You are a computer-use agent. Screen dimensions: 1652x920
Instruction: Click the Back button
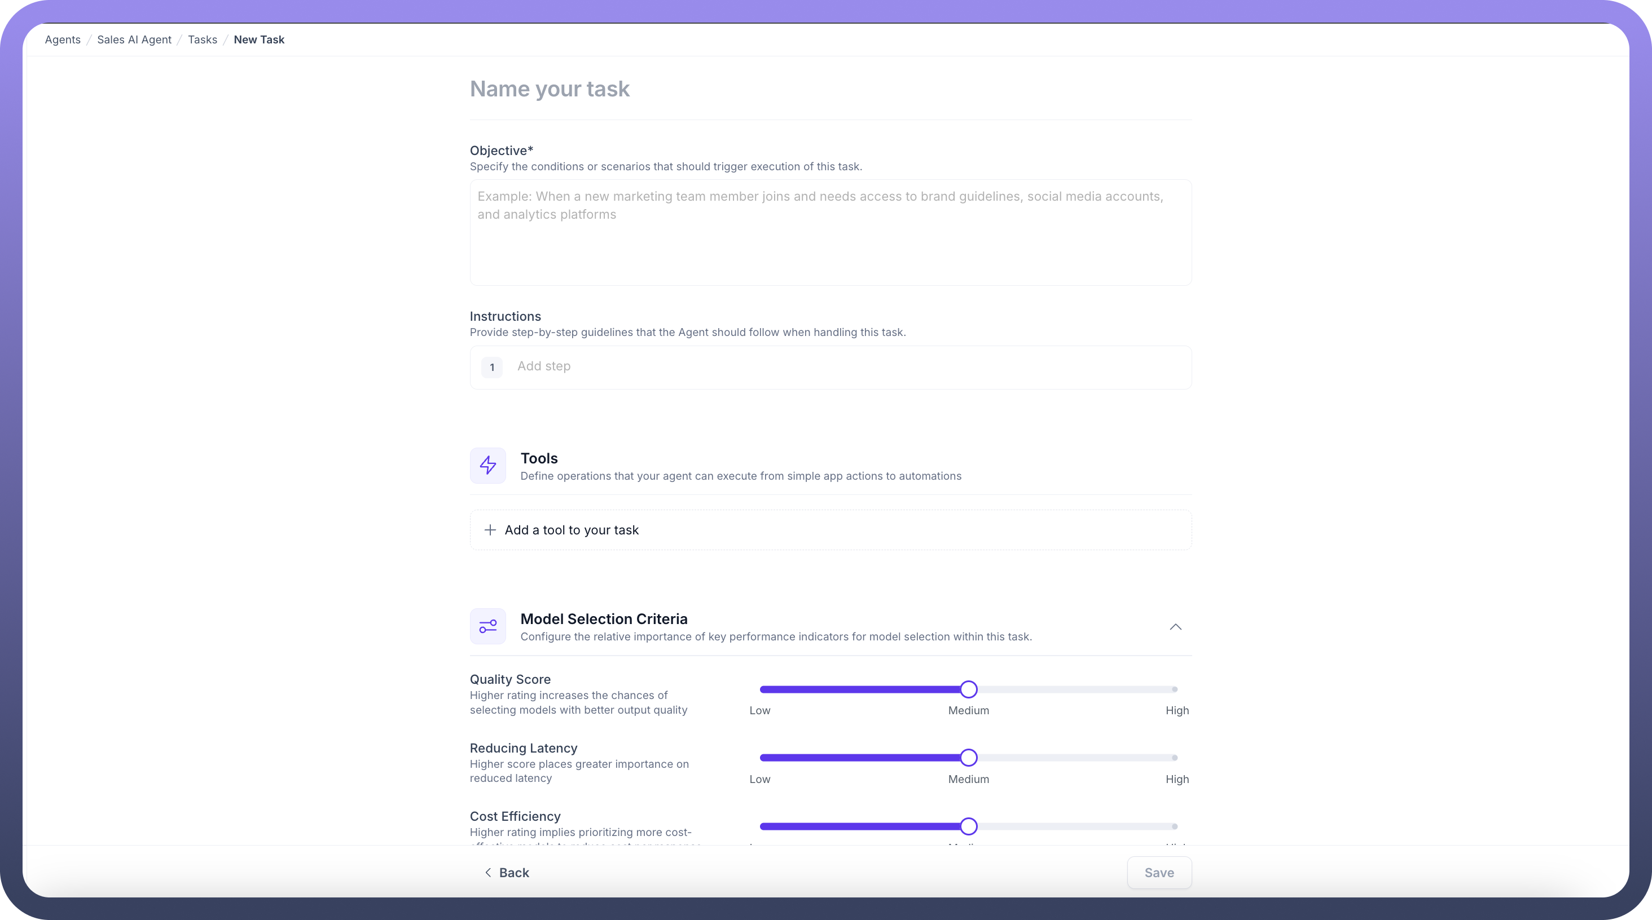point(507,873)
